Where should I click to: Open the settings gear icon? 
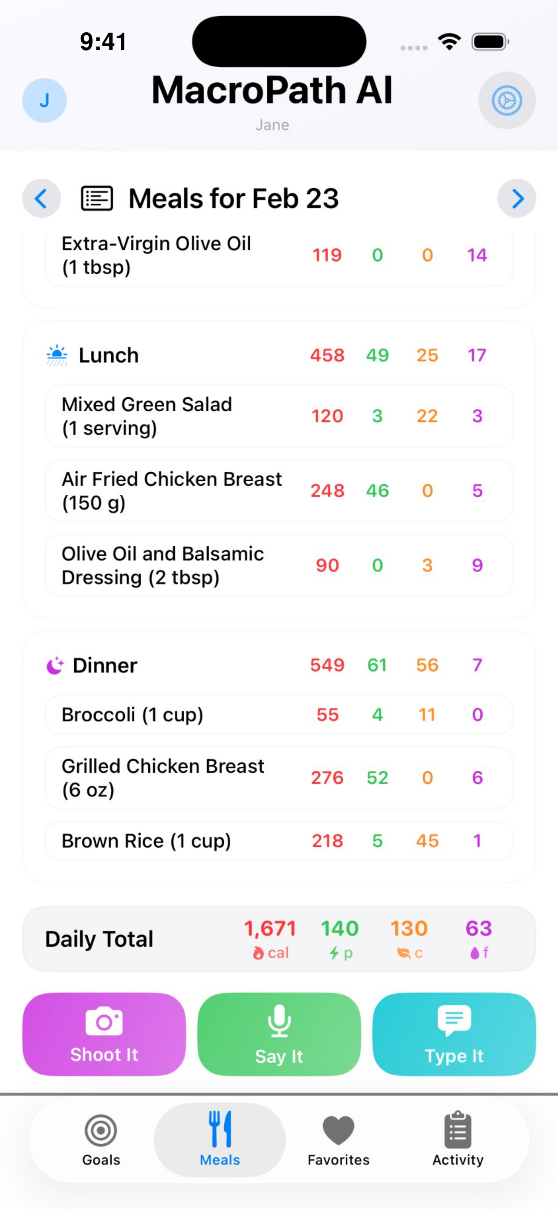[506, 100]
